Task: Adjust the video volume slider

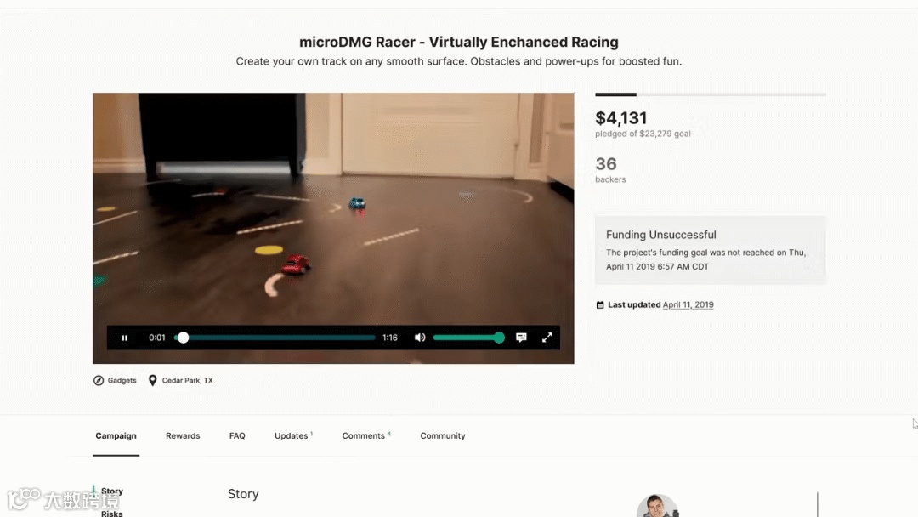Action: 468,338
